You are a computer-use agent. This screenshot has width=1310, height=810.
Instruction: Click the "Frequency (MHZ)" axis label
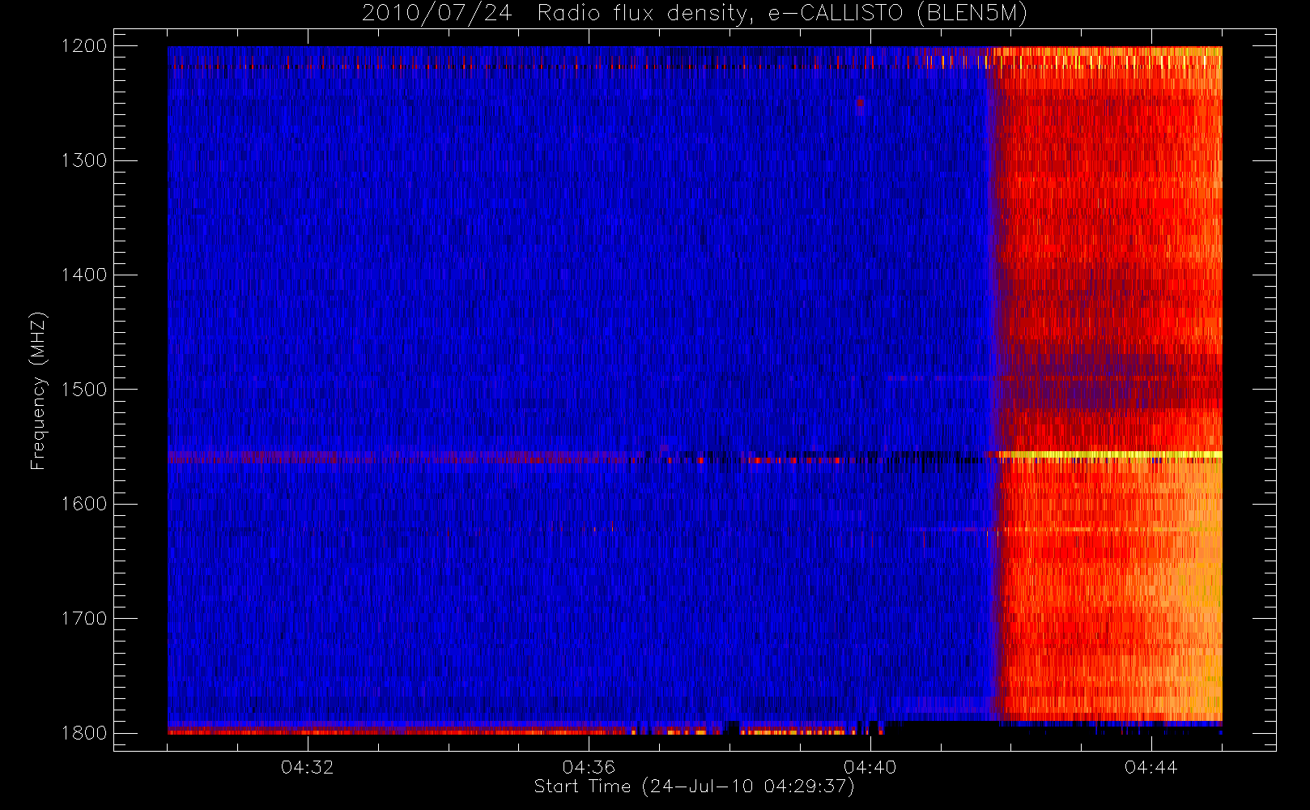[38, 390]
